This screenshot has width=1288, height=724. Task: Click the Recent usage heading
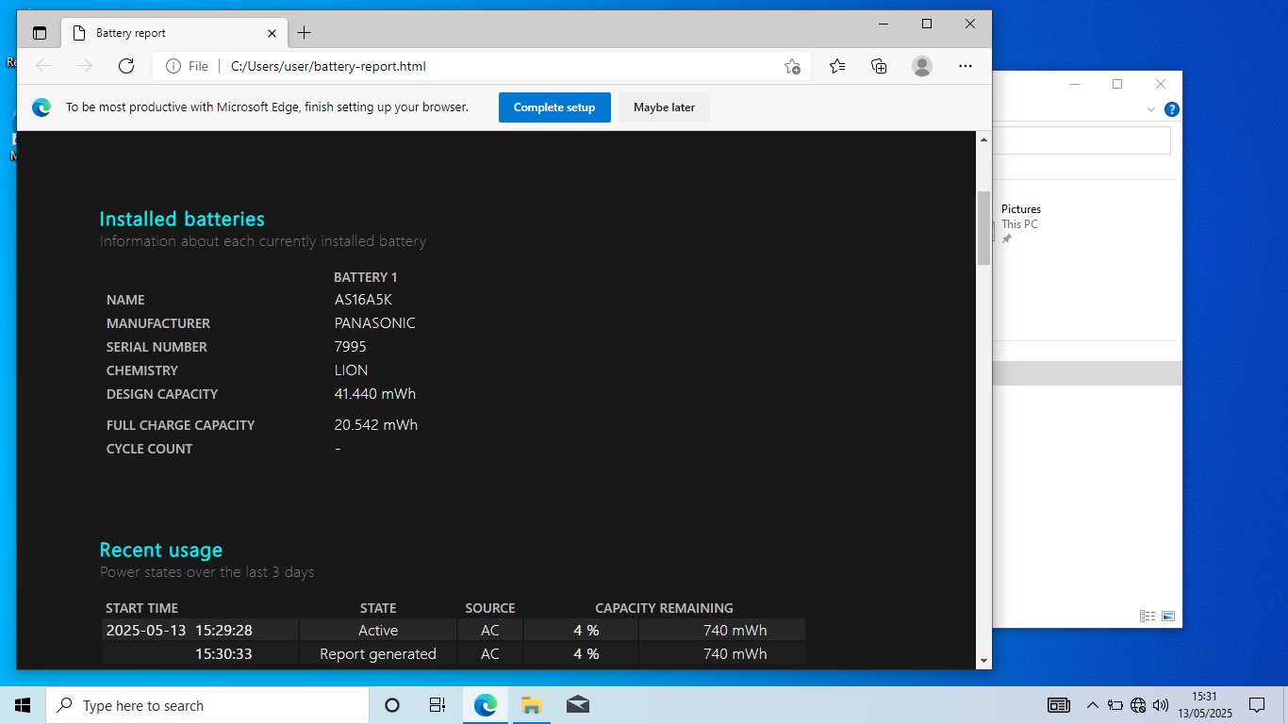(161, 550)
